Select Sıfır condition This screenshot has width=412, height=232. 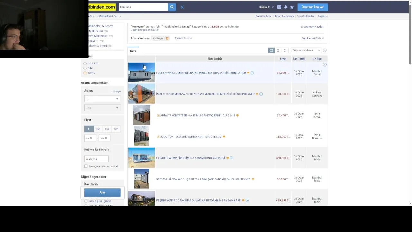click(x=85, y=68)
